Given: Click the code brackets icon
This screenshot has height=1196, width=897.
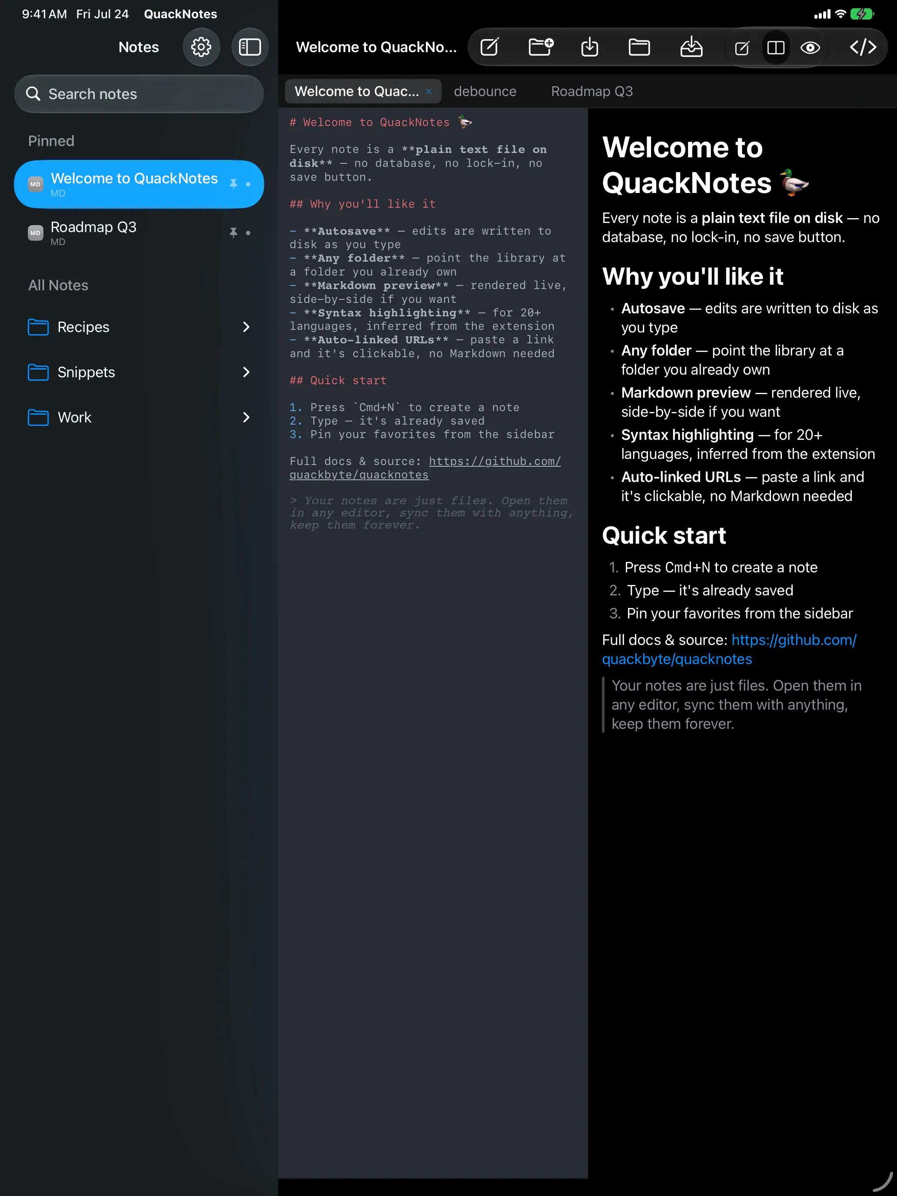Looking at the screenshot, I should coord(863,47).
